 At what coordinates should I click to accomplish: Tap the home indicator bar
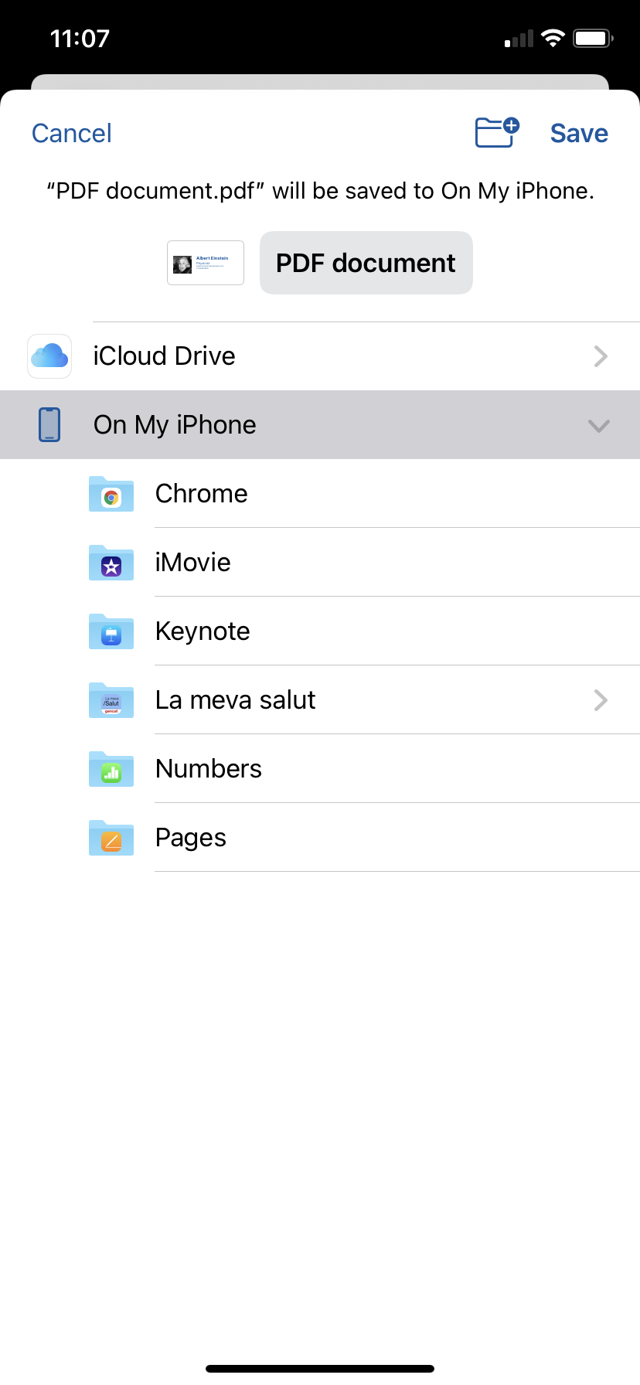320,1369
